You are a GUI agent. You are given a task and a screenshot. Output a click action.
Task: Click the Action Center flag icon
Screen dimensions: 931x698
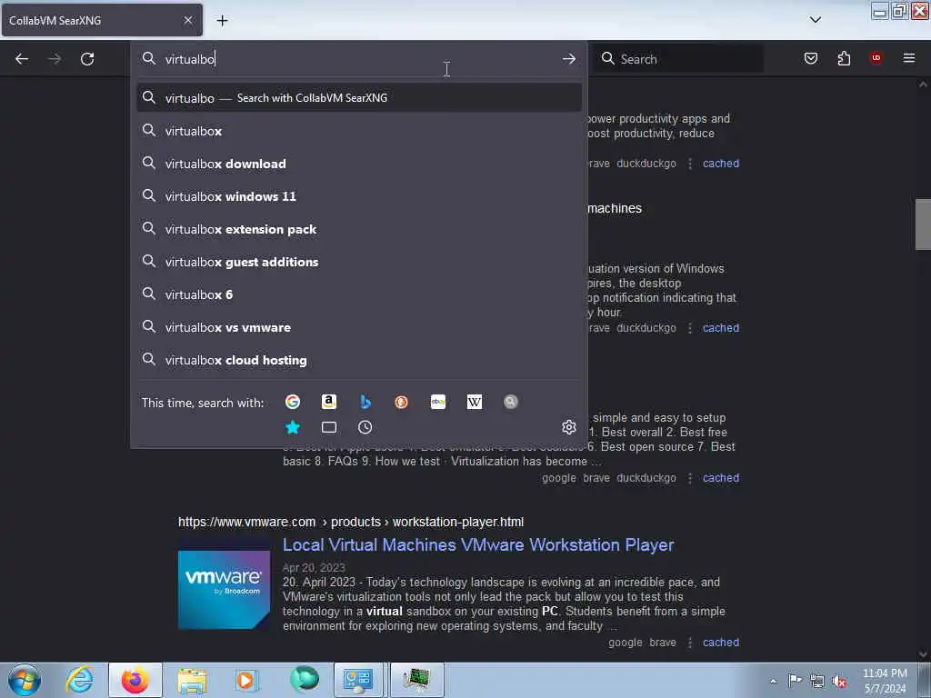(795, 681)
